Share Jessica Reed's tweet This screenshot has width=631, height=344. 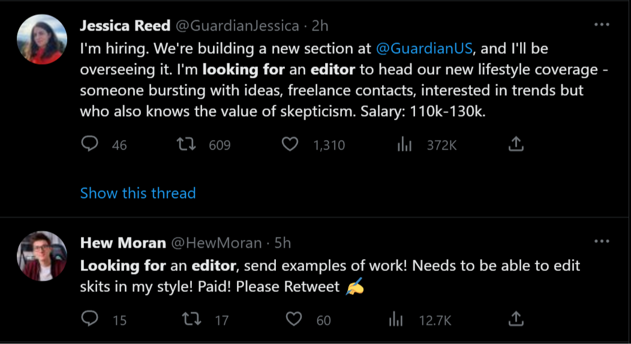click(x=516, y=144)
